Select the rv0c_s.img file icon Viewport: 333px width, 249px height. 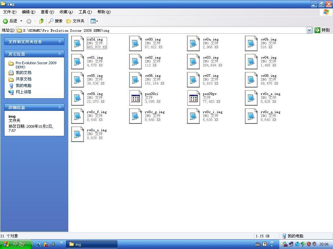77,134
